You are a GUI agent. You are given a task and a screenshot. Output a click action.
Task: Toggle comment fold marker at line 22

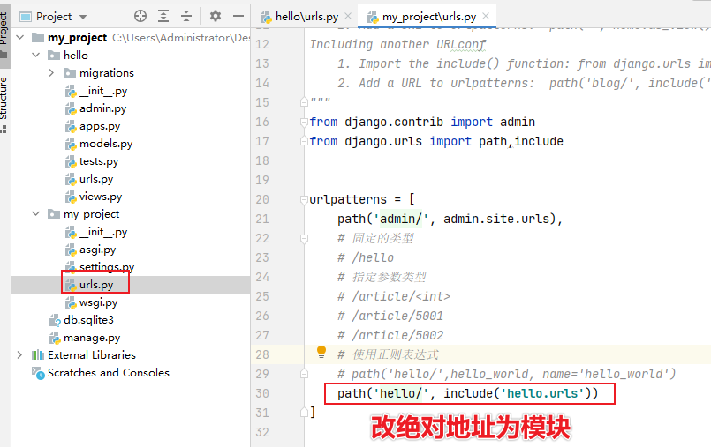tap(304, 238)
